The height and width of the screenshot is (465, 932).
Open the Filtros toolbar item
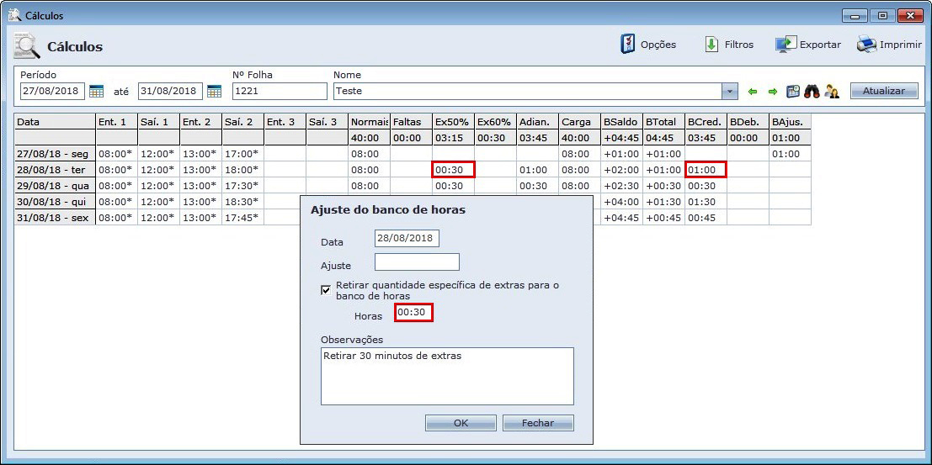pyautogui.click(x=729, y=45)
